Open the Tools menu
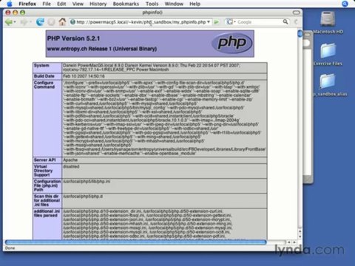 point(152,4)
